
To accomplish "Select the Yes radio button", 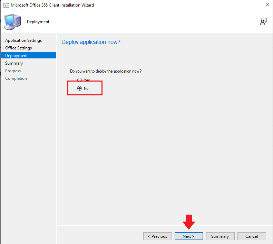I will pos(80,80).
